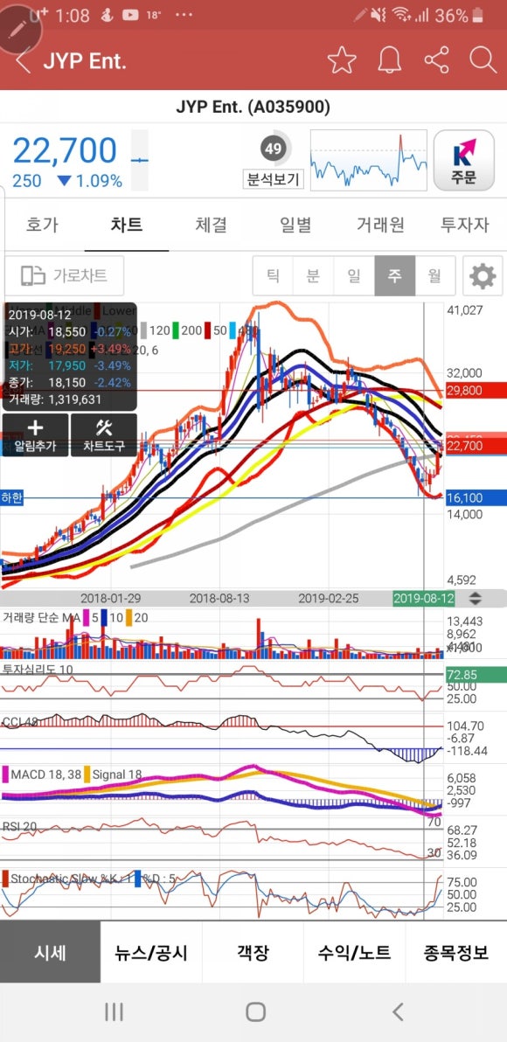Add JYP Ent. to favorites with star
Viewport: 507px width, 1042px height.
coord(342,60)
